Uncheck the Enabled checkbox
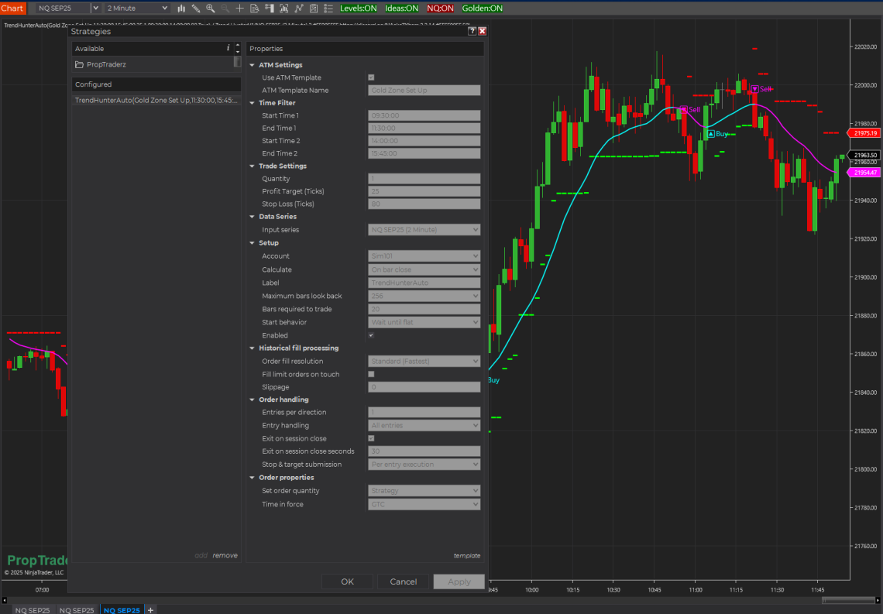The height and width of the screenshot is (614, 883). [371, 335]
